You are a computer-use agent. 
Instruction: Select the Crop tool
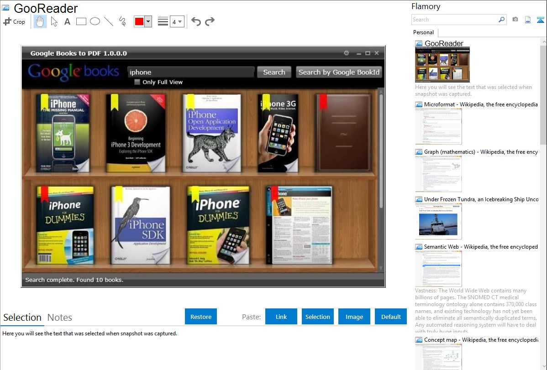[14, 21]
